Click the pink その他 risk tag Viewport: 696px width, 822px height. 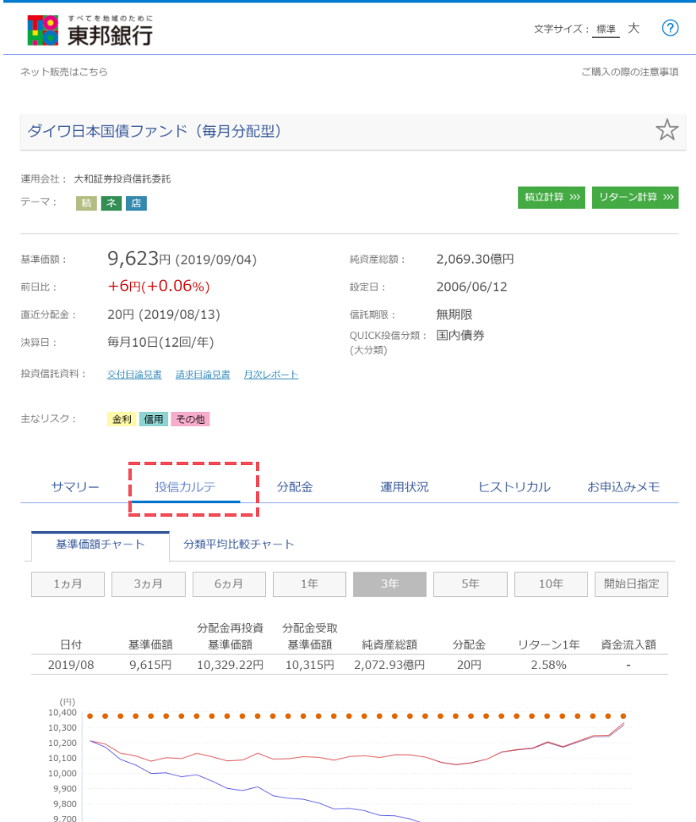point(190,419)
